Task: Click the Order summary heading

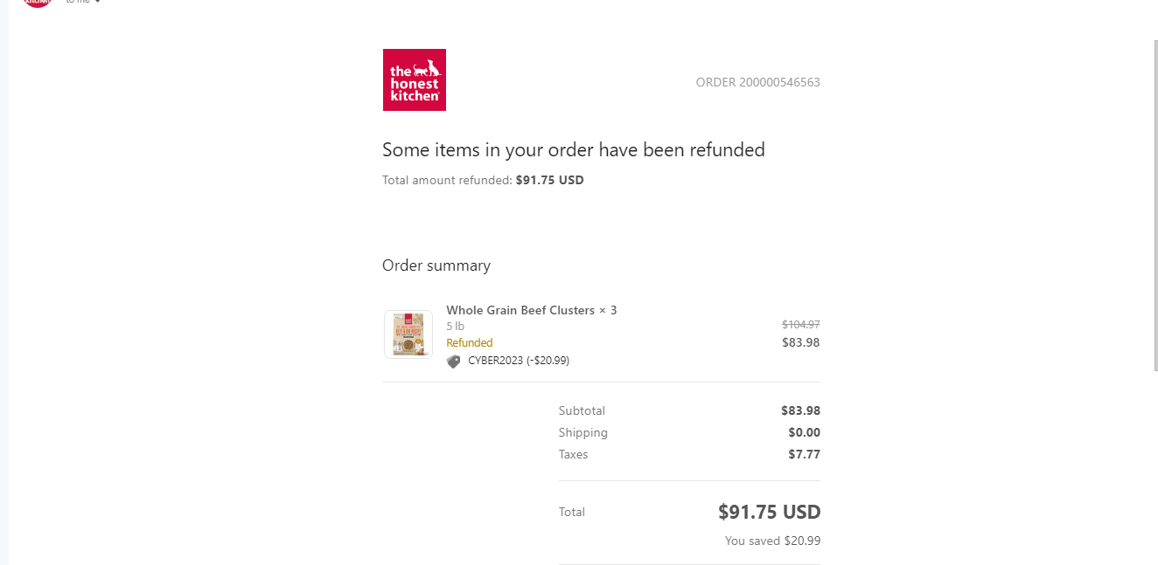Action: coord(436,265)
